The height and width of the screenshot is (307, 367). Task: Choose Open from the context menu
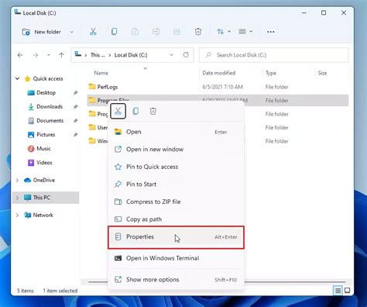point(176,132)
